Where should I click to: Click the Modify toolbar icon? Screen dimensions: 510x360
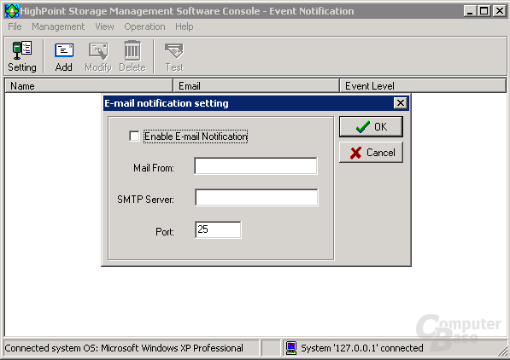[98, 56]
